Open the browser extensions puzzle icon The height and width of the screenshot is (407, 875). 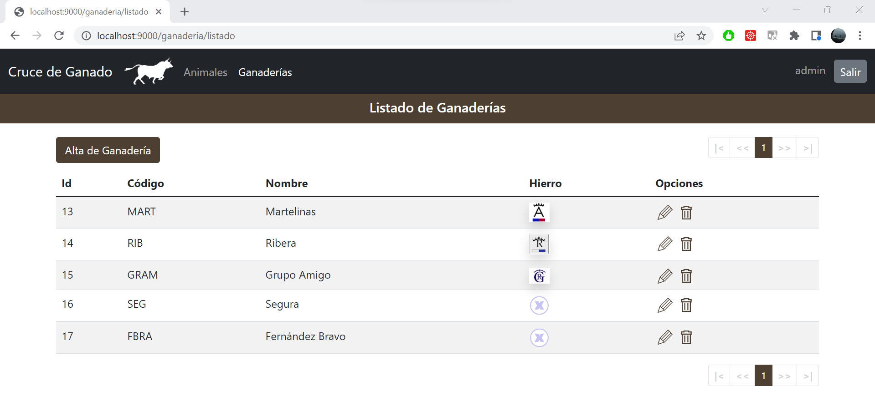pyautogui.click(x=794, y=36)
